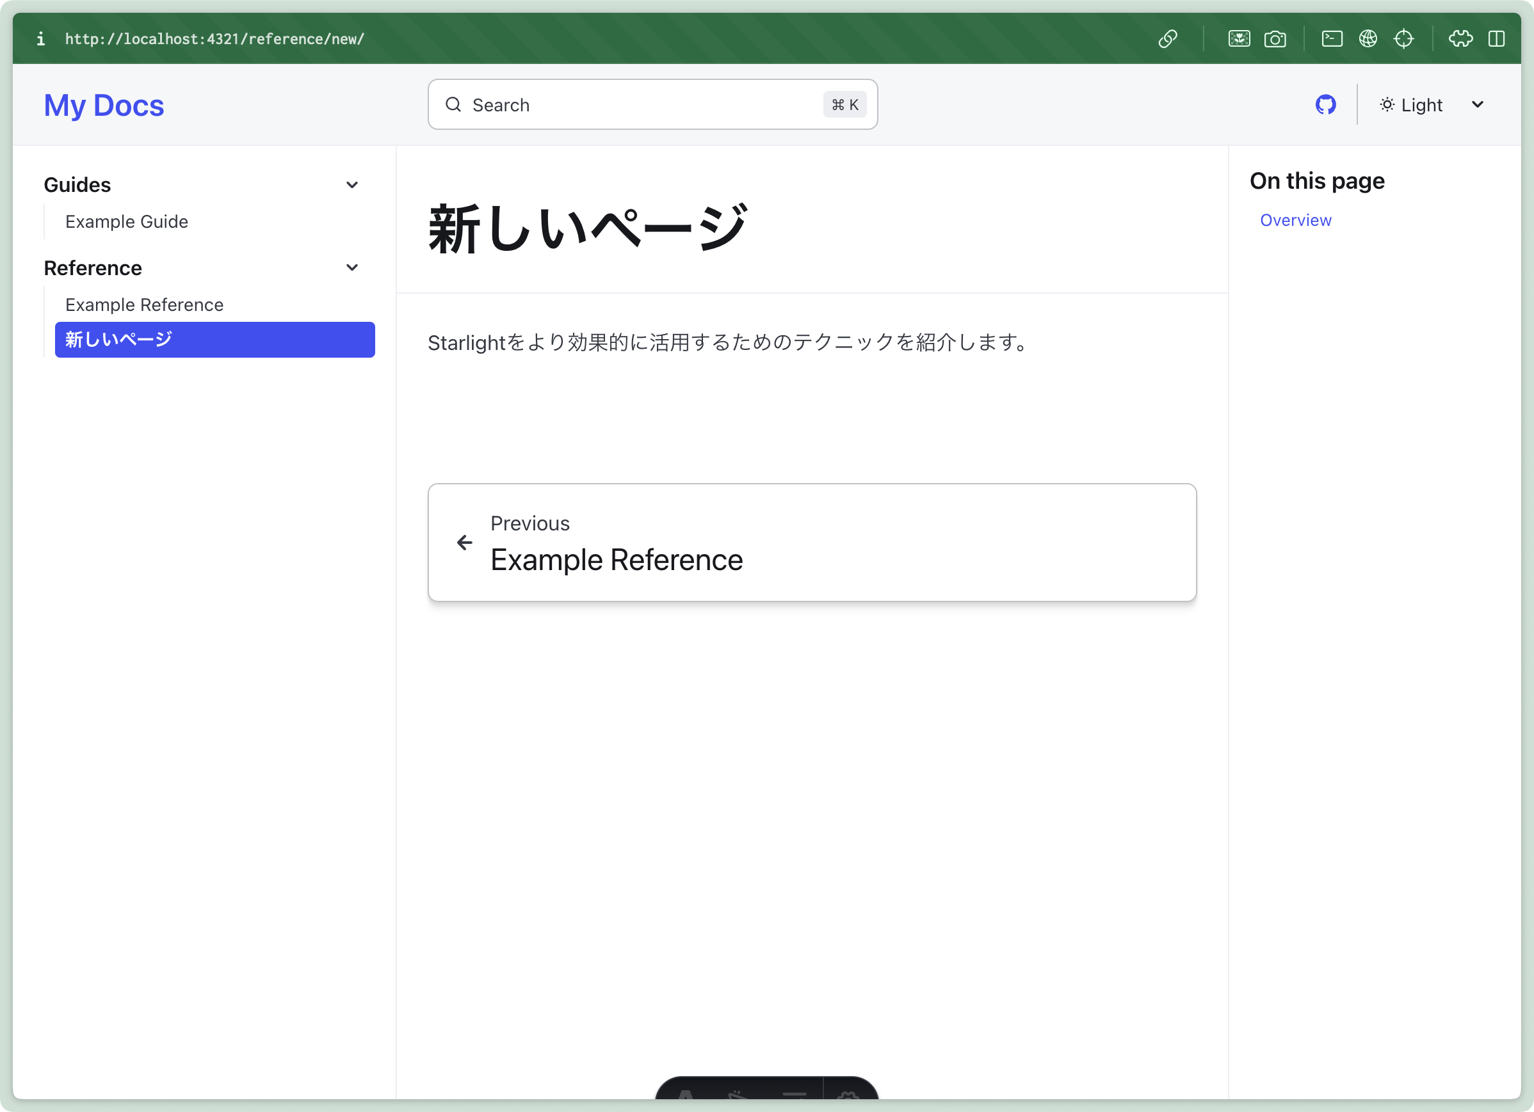Jump to Overview in On this page

(1295, 220)
